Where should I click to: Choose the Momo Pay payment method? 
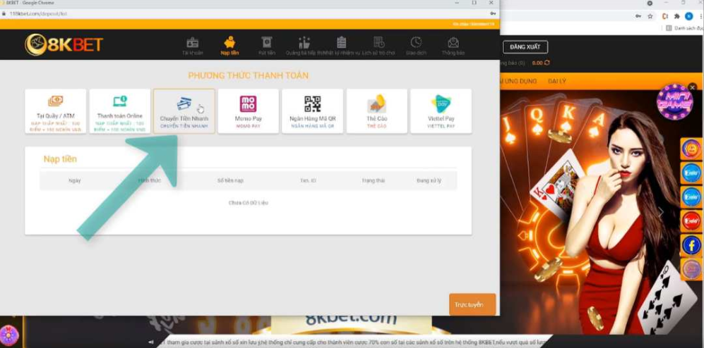click(x=248, y=111)
